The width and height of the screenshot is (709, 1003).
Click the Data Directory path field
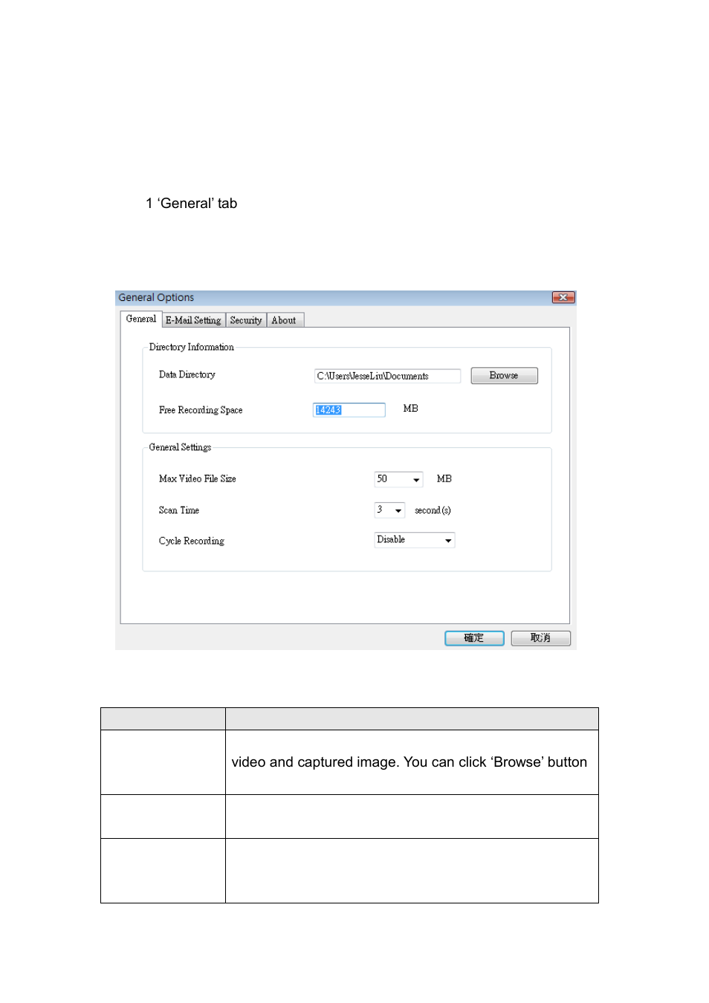click(387, 376)
